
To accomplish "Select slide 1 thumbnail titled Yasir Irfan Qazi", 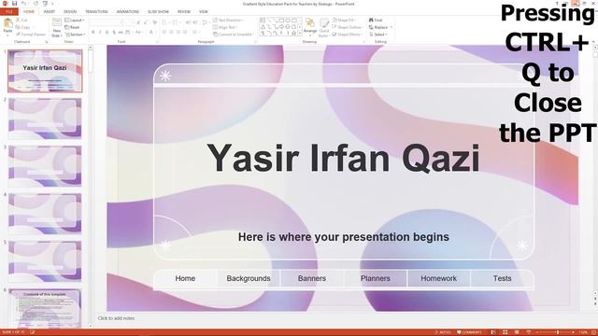I will (x=45, y=71).
